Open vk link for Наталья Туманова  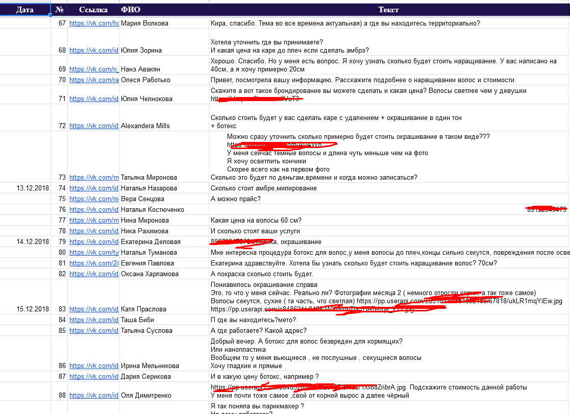coord(94,253)
